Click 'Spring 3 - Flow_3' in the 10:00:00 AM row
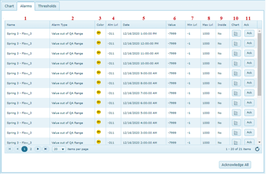Screen dimensions: 266x178 (x=19, y=63)
